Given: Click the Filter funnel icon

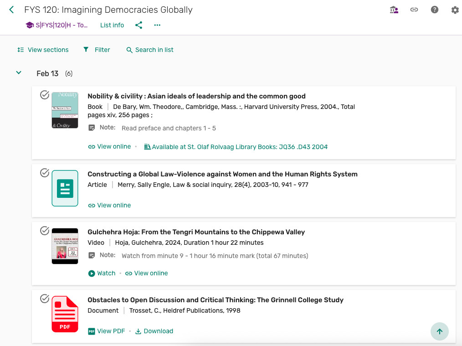Looking at the screenshot, I should tap(86, 50).
